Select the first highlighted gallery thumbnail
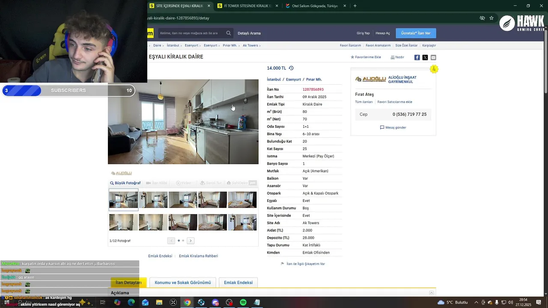The height and width of the screenshot is (308, 548). point(123,199)
